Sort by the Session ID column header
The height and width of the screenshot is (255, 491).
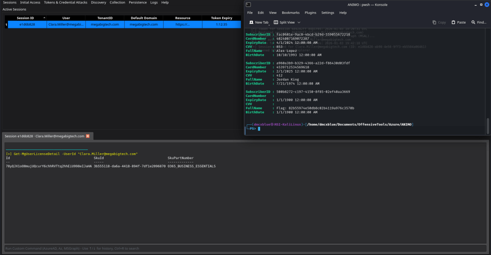(x=25, y=18)
